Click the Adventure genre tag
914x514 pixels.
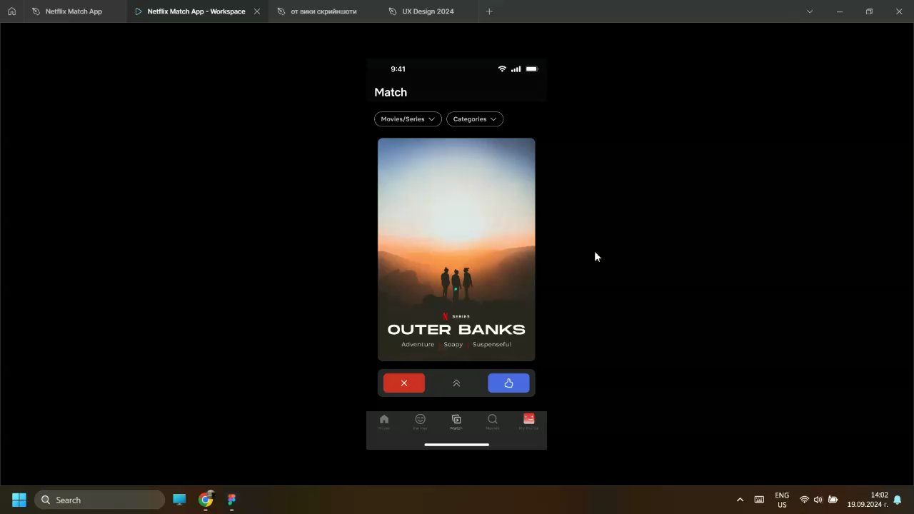point(418,344)
